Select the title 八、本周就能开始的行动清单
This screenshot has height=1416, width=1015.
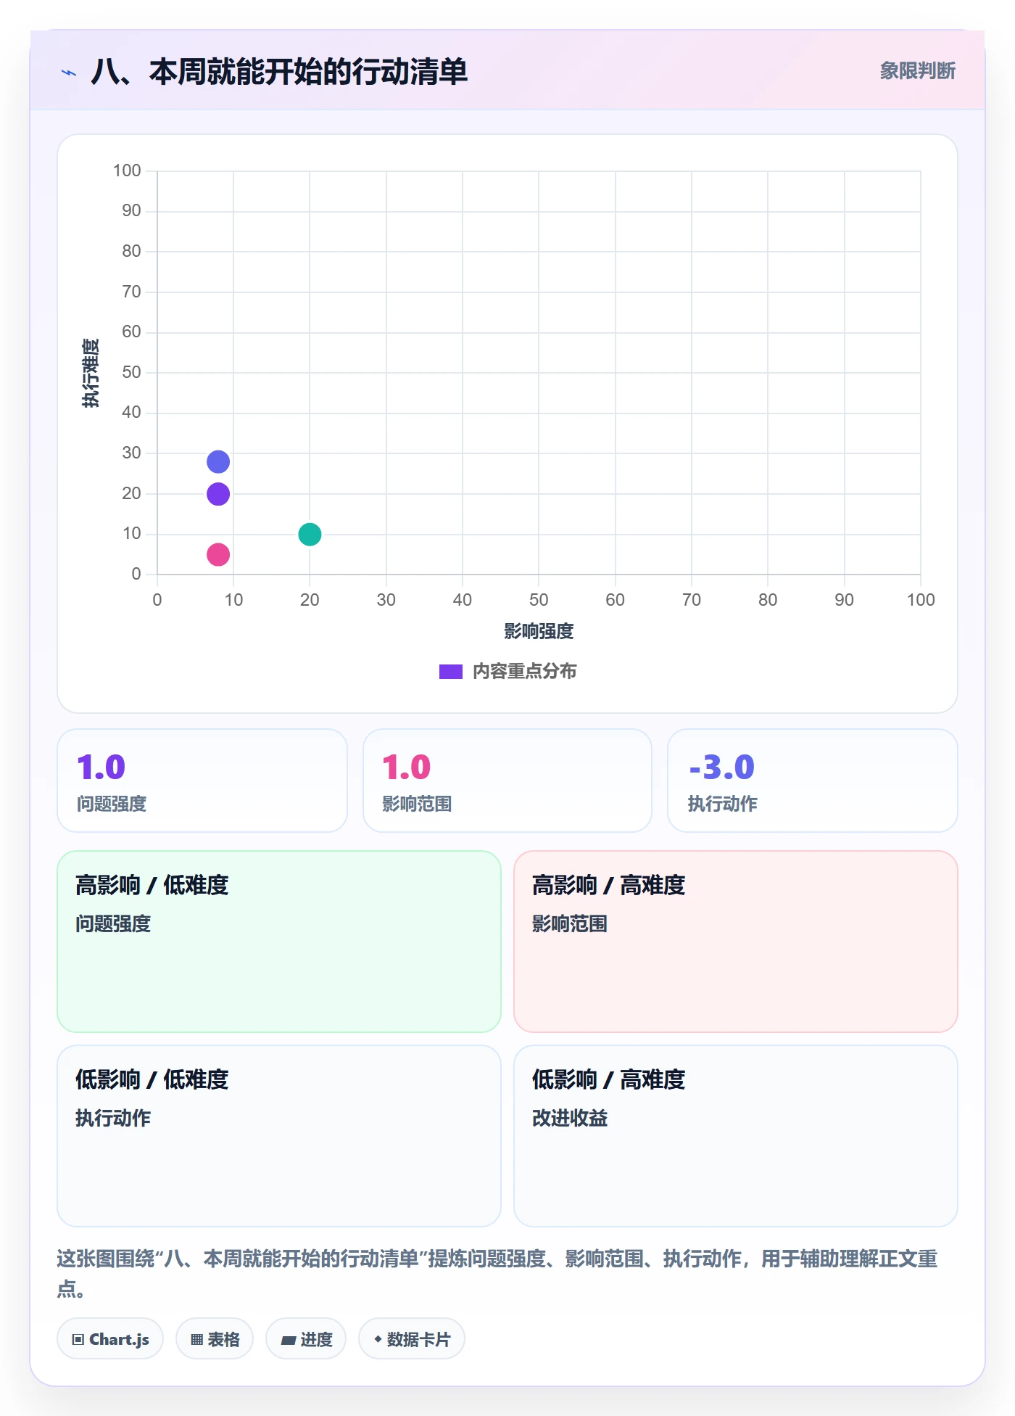pos(279,72)
